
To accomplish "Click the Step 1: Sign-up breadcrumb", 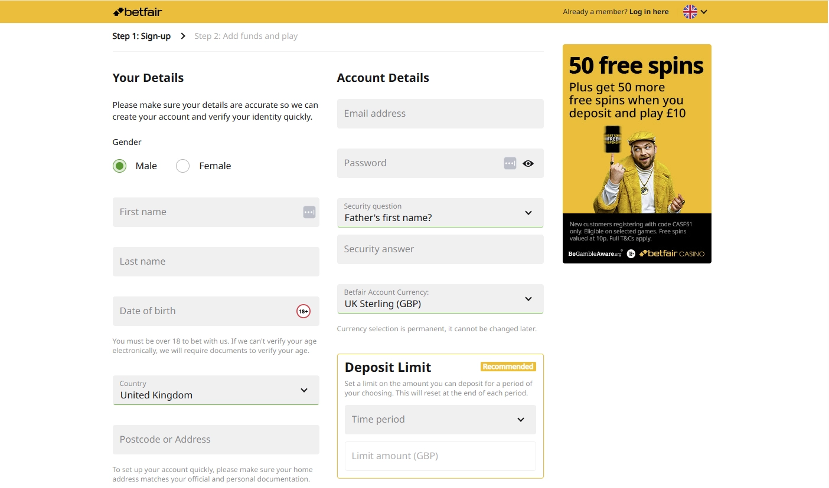I will (141, 36).
